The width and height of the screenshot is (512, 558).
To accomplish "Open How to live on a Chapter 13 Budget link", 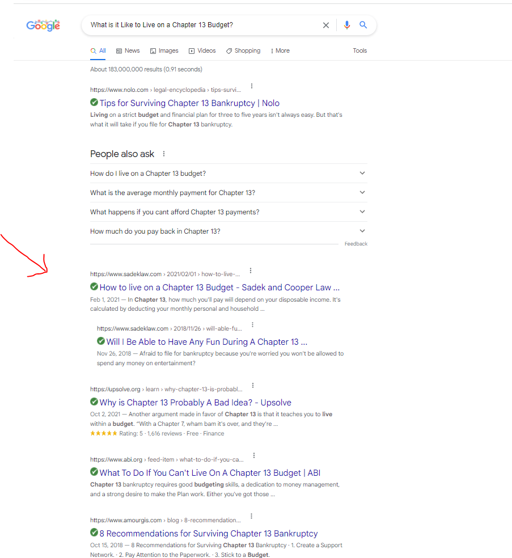I will [219, 288].
